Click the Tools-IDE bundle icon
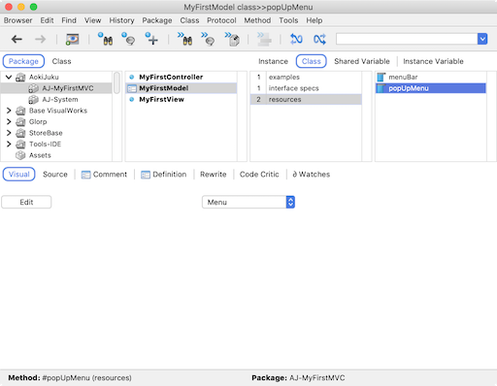The width and height of the screenshot is (497, 386). (20, 145)
